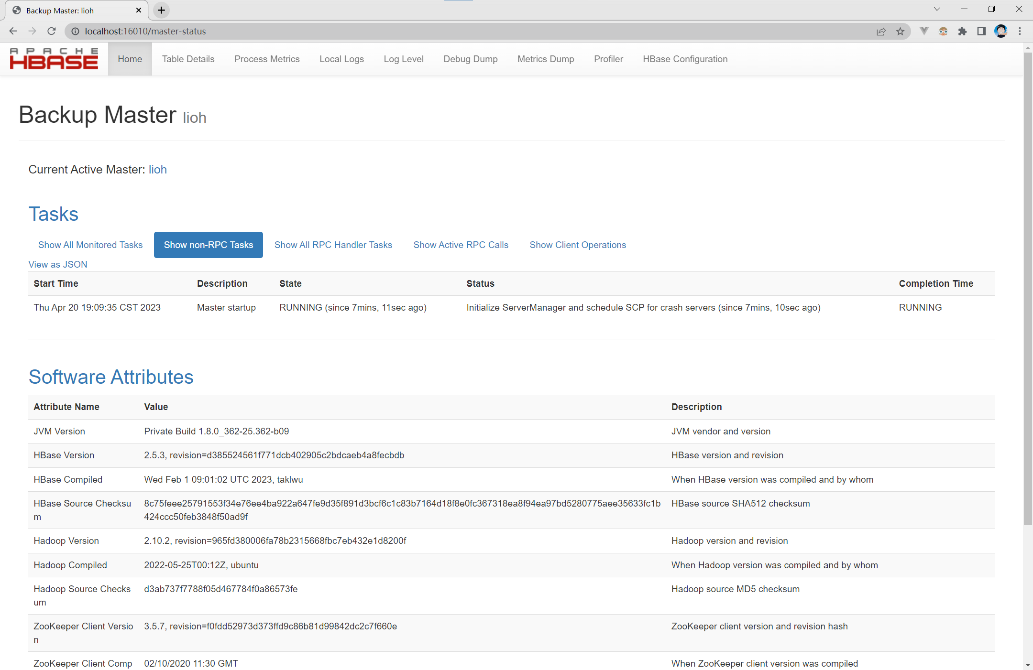Screen dimensions: 1033x670
Task: Open Chrome three-dot menu
Action: point(1020,31)
